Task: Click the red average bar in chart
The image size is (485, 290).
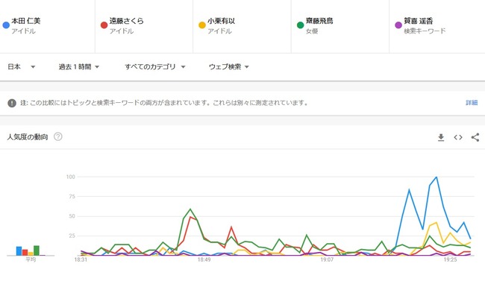Action: [25, 252]
